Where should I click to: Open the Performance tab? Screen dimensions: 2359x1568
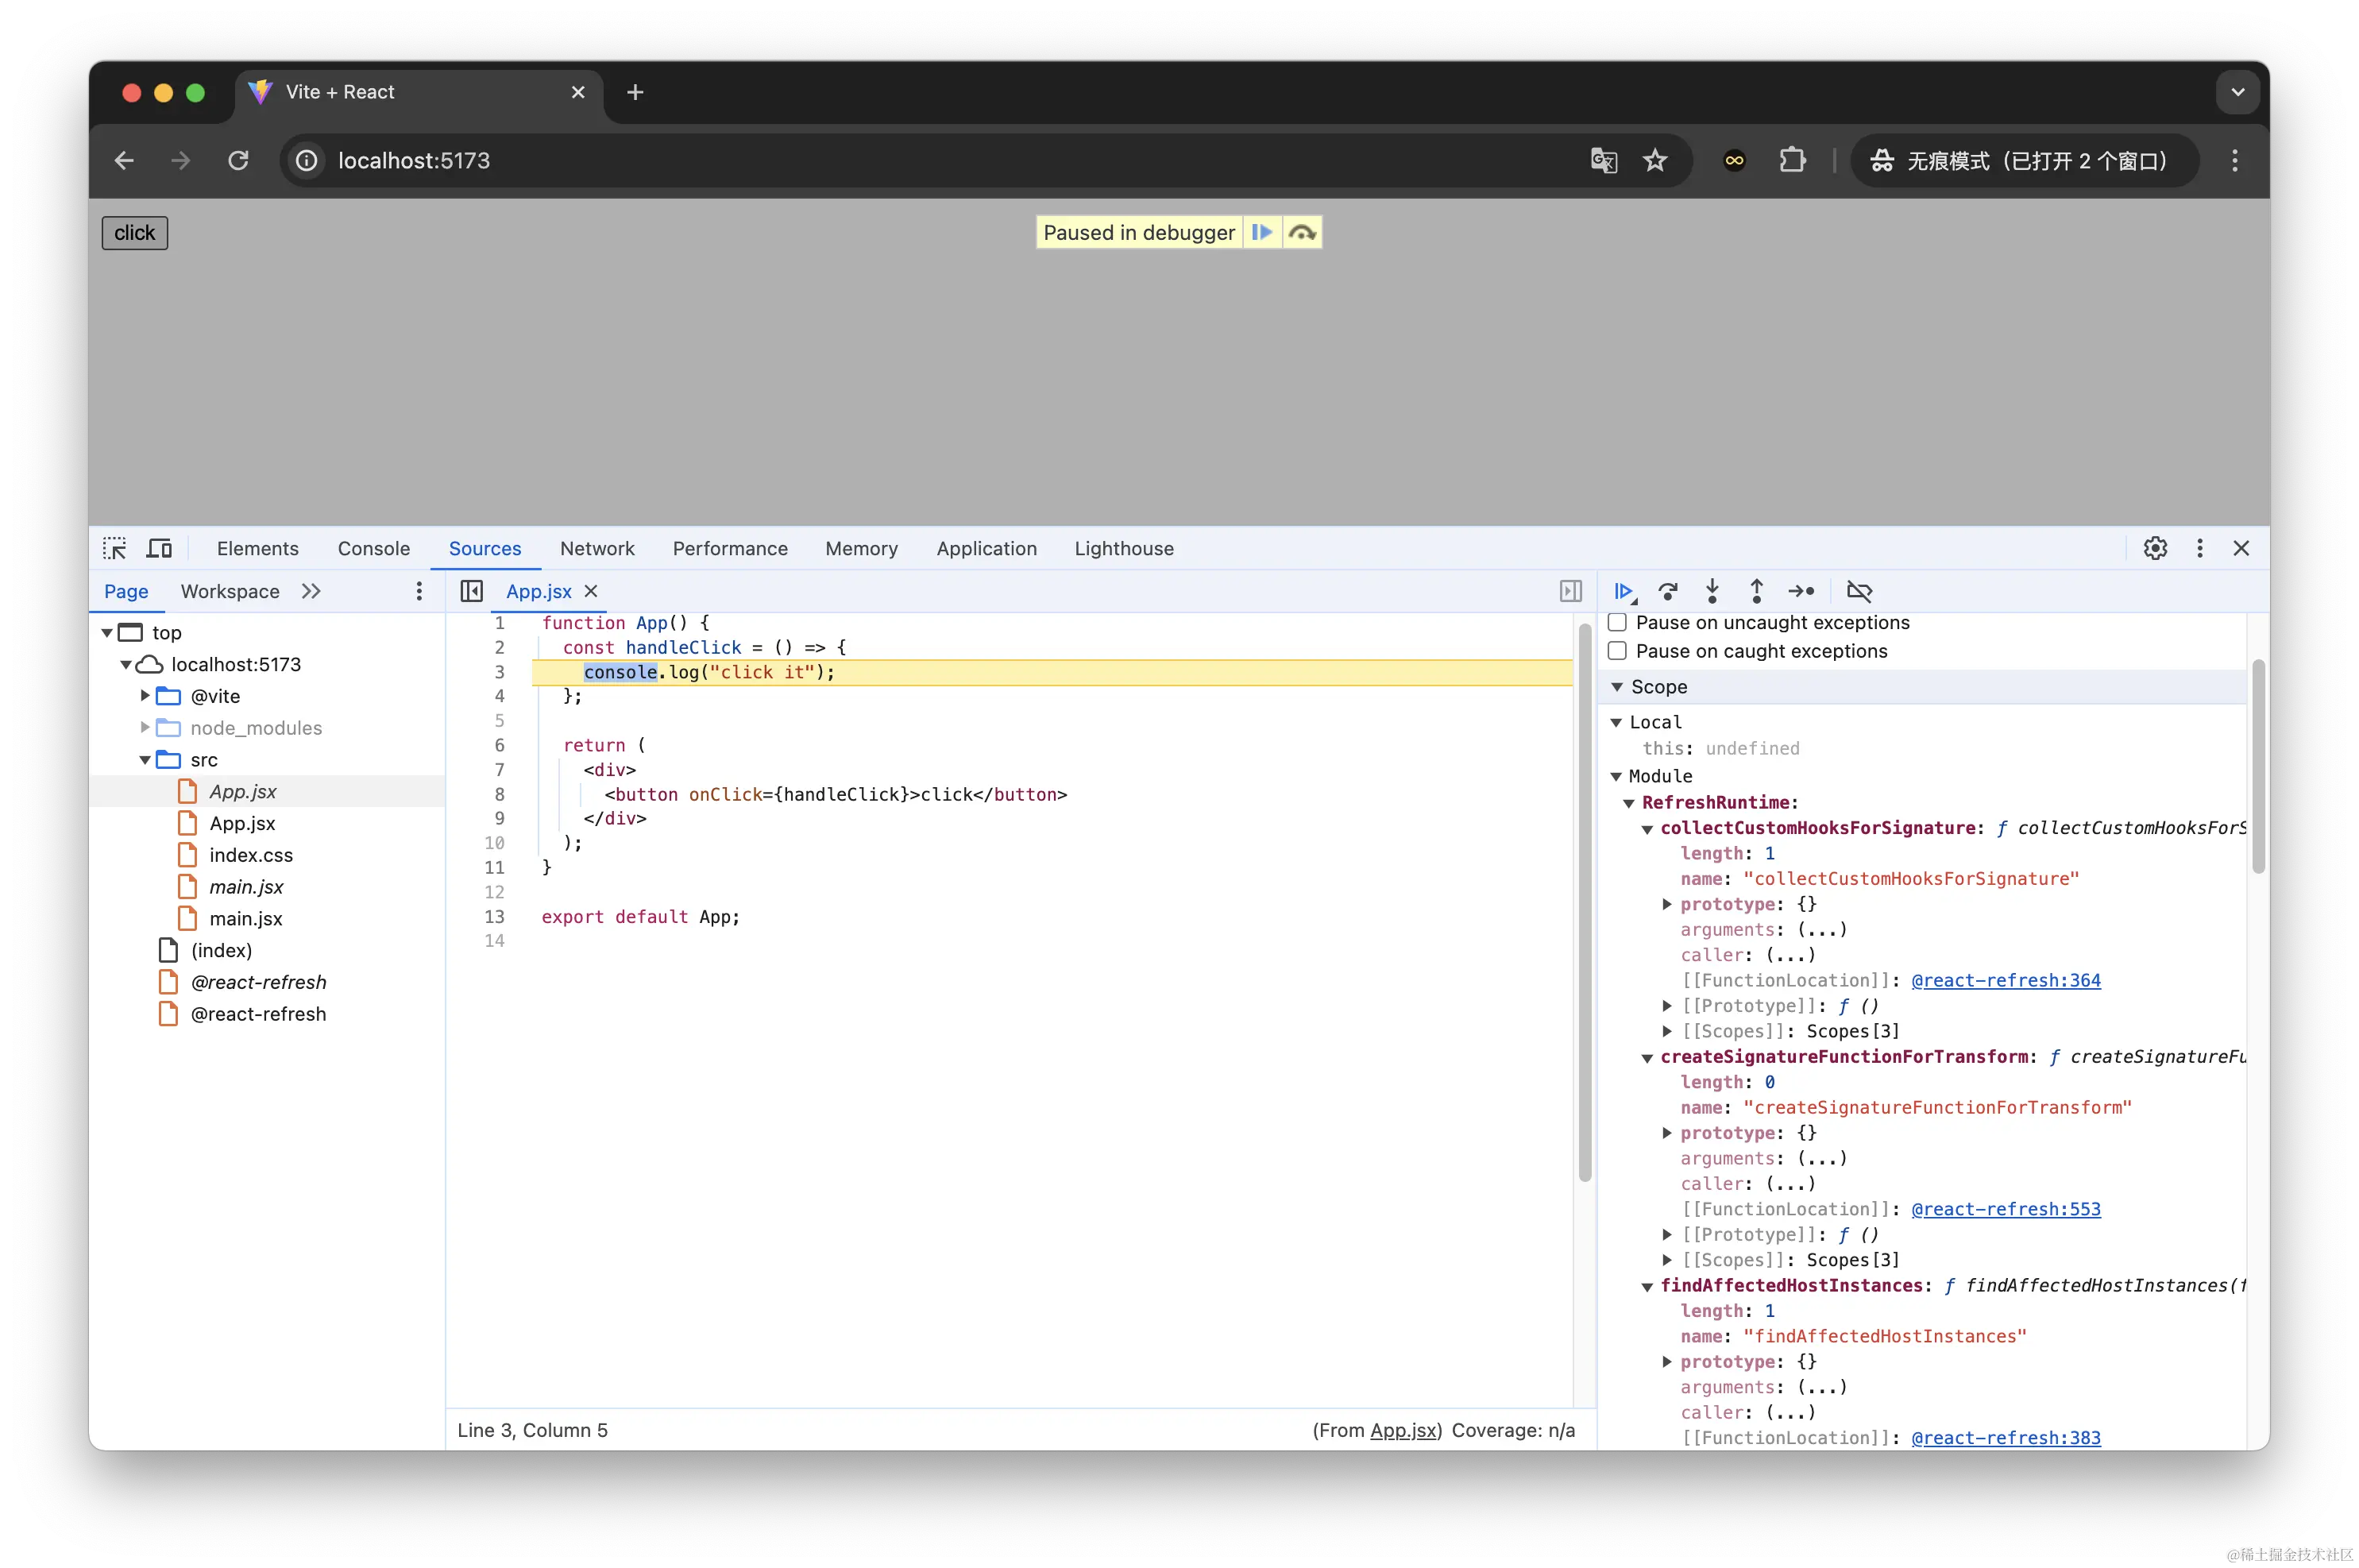730,548
